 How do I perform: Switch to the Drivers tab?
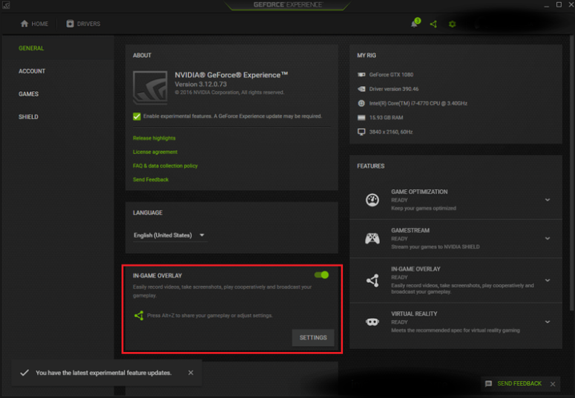coord(83,24)
